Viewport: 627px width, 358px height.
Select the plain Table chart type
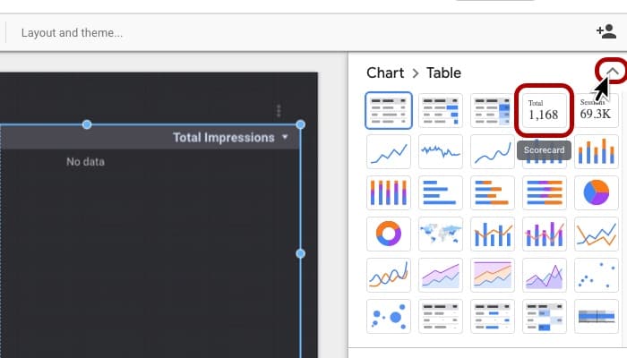coord(388,111)
